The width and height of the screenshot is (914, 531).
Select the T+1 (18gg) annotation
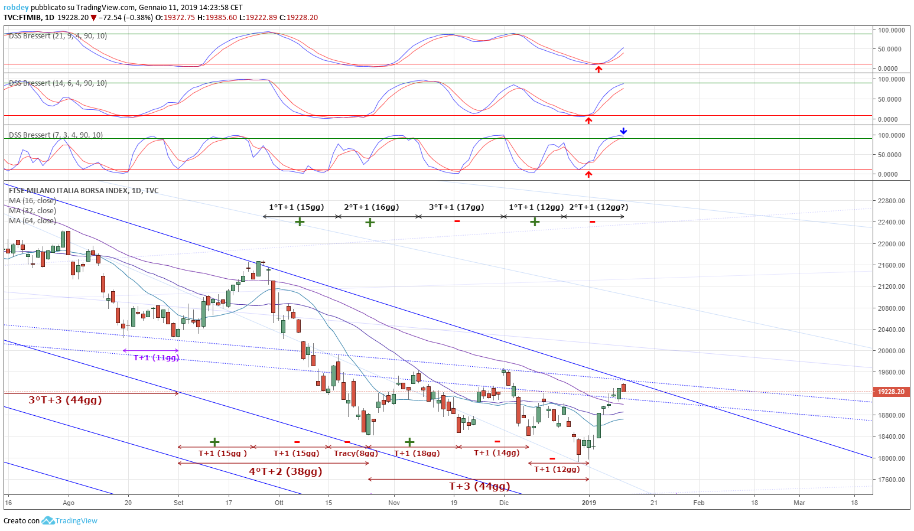point(417,453)
